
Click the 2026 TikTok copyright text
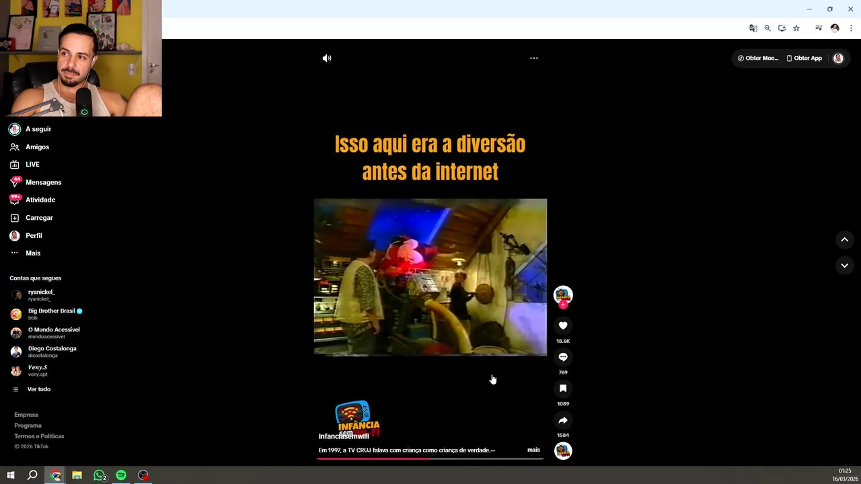point(32,446)
